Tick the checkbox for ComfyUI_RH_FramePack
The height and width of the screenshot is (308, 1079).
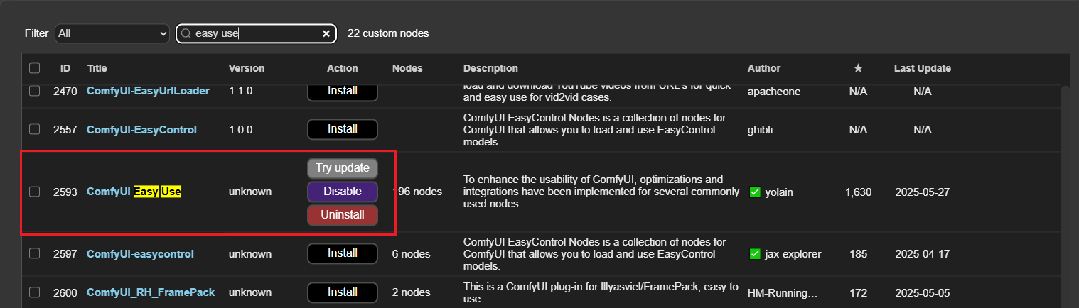point(35,292)
